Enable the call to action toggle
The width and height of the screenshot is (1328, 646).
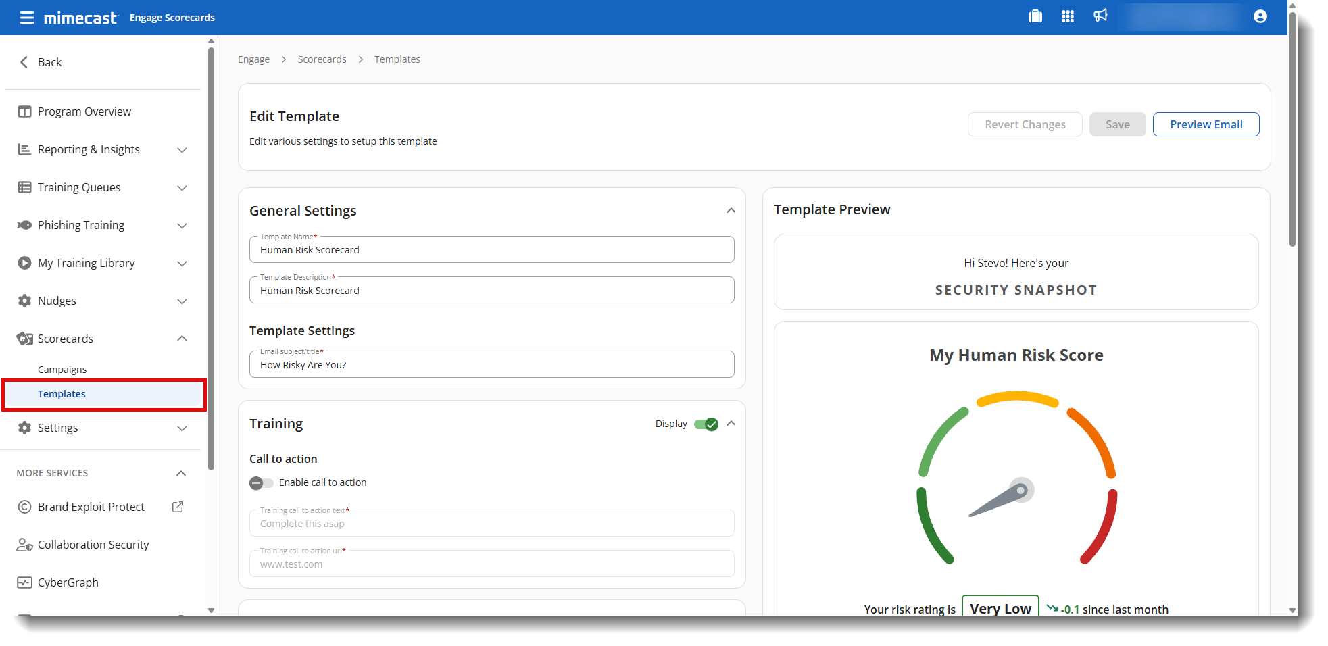pos(261,482)
